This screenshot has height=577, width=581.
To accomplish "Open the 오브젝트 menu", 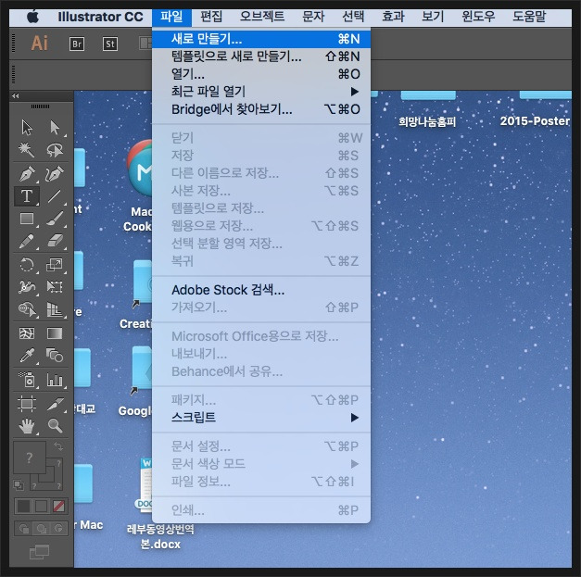I will 262,17.
